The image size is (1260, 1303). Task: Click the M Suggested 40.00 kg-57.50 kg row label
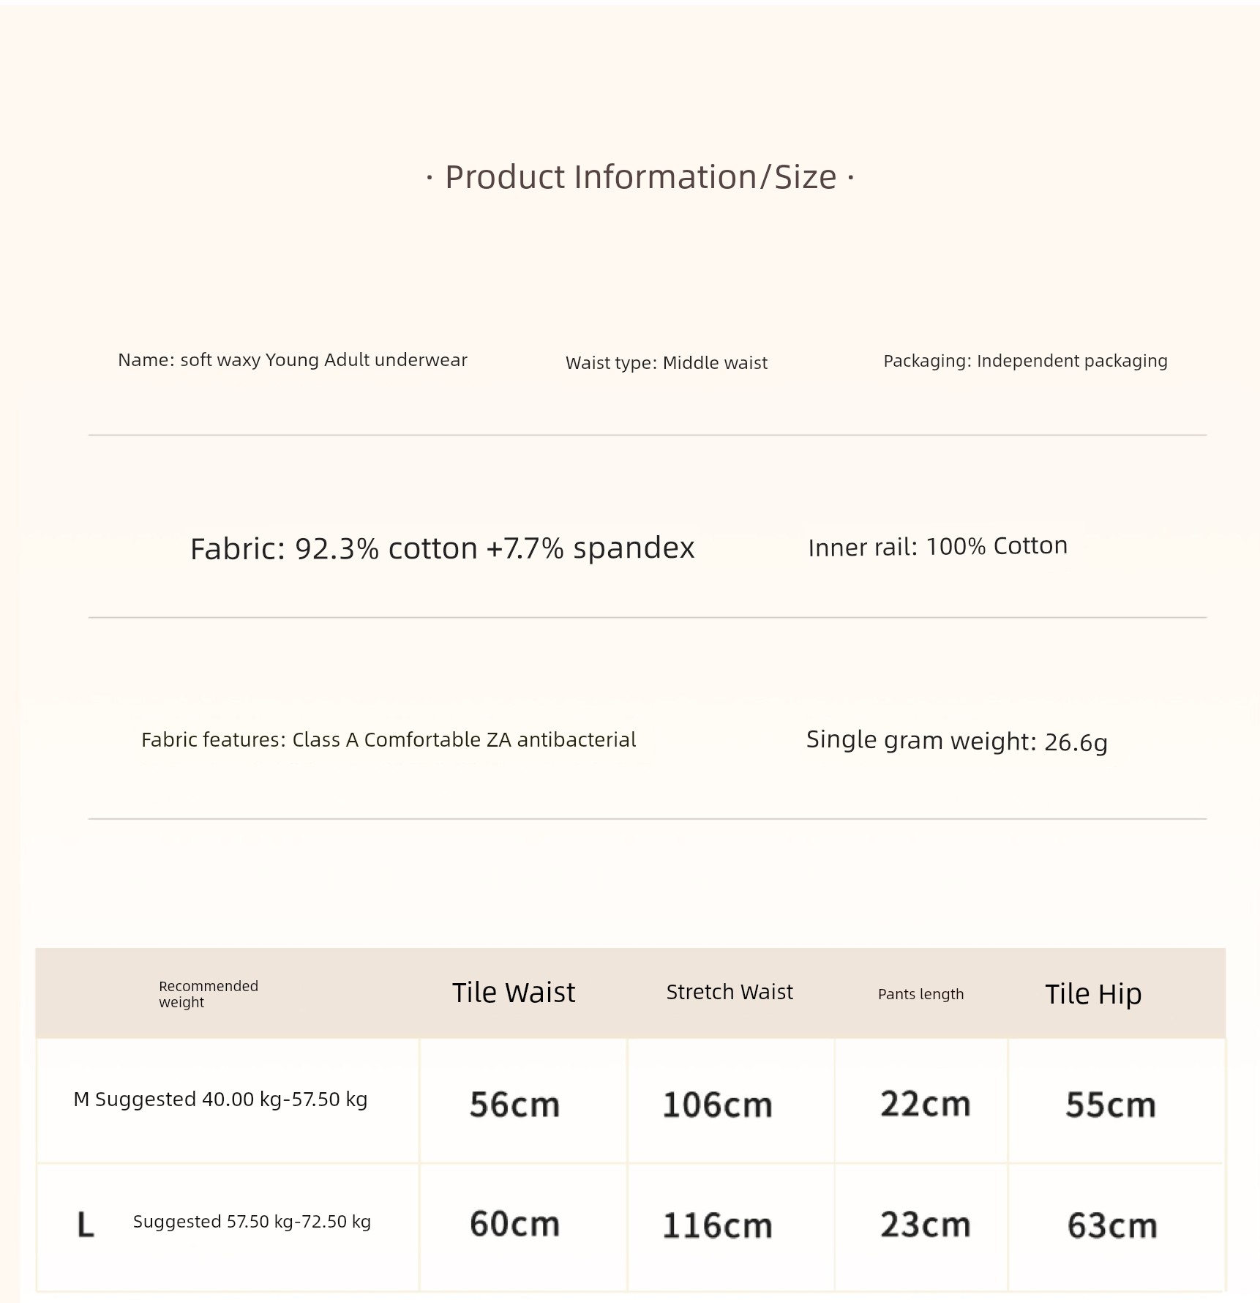[x=220, y=1099]
